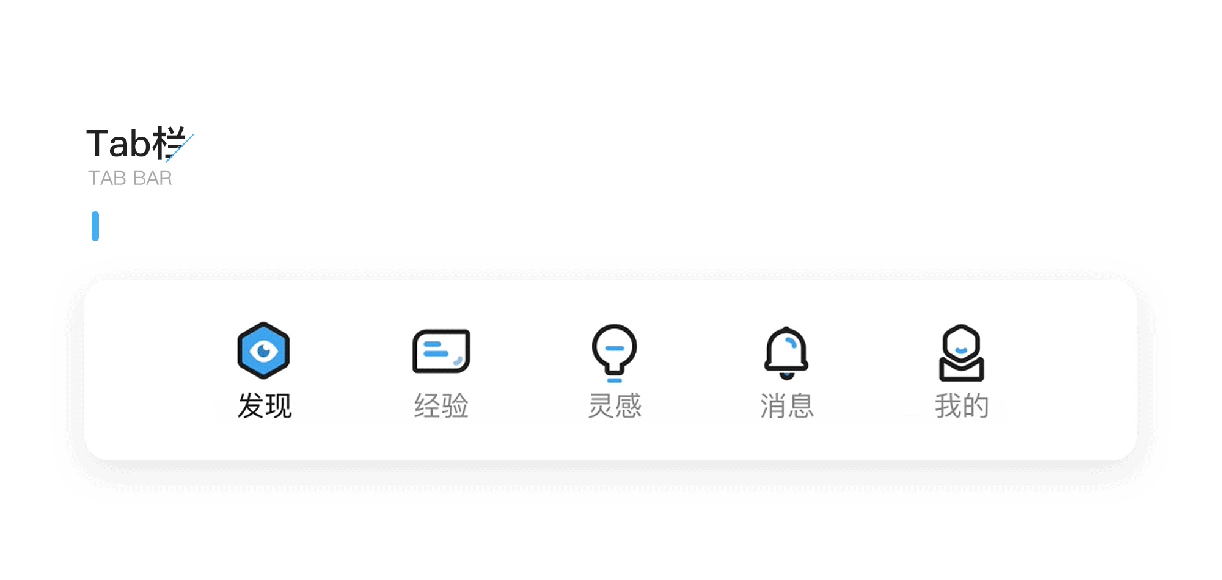Go to profile with 我的 avatar icon

click(x=962, y=353)
